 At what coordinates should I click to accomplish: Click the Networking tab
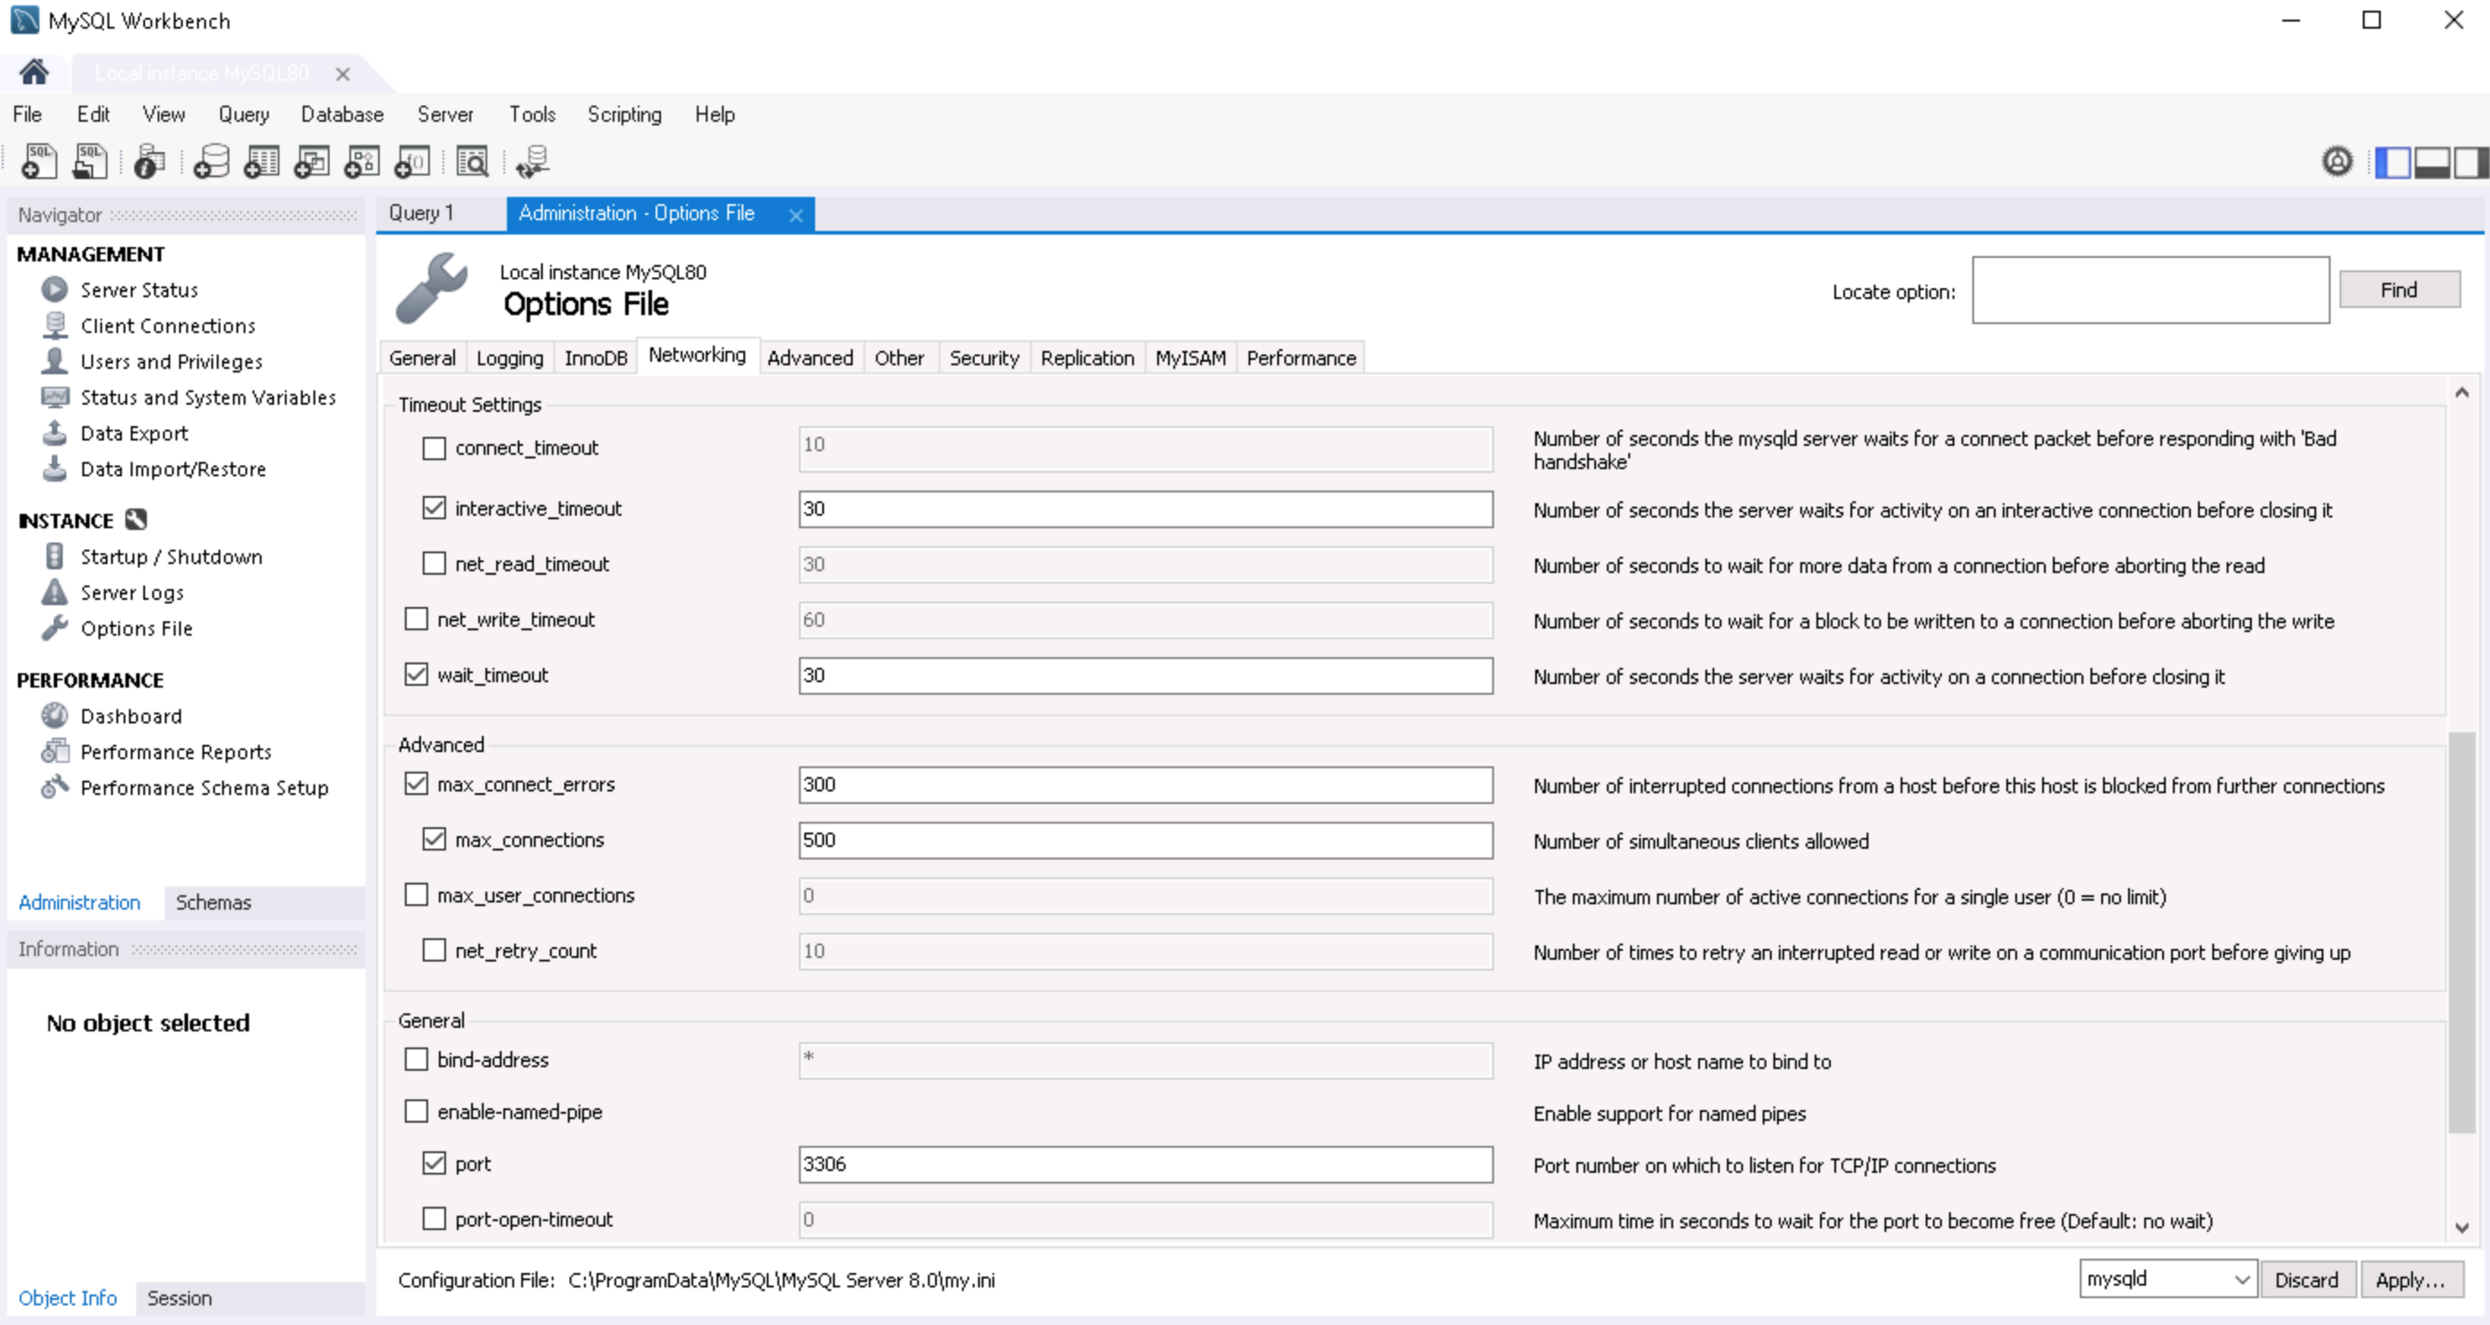pyautogui.click(x=695, y=357)
